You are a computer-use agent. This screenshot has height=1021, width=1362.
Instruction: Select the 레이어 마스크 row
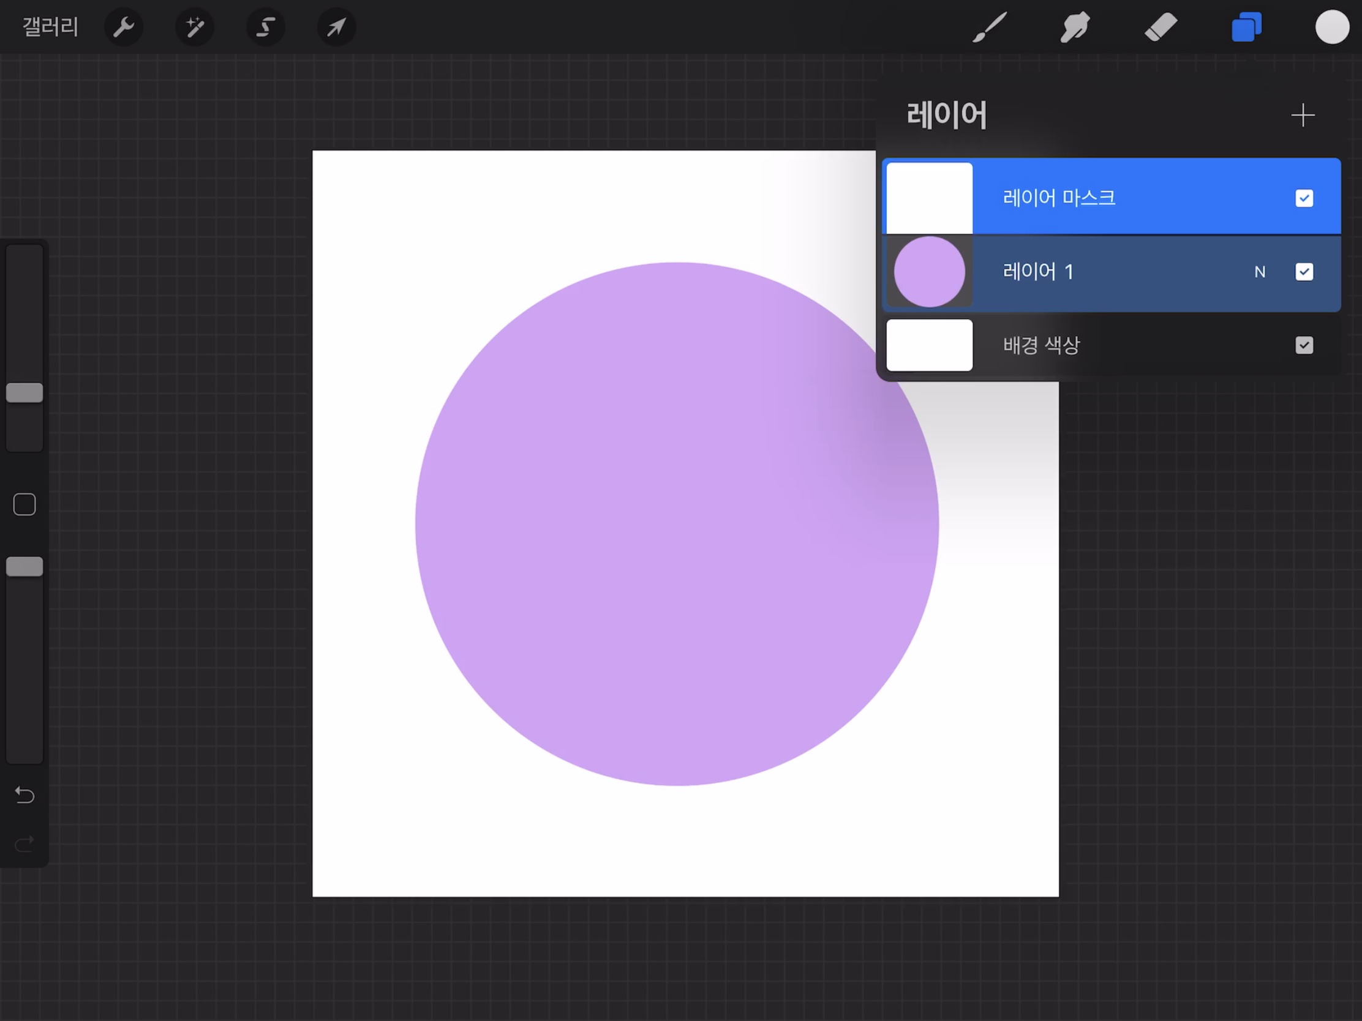point(1108,198)
